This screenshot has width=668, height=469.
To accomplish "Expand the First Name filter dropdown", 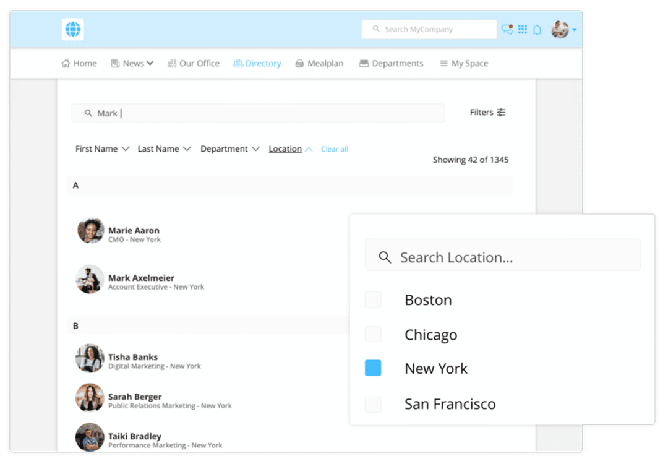I will click(x=102, y=148).
